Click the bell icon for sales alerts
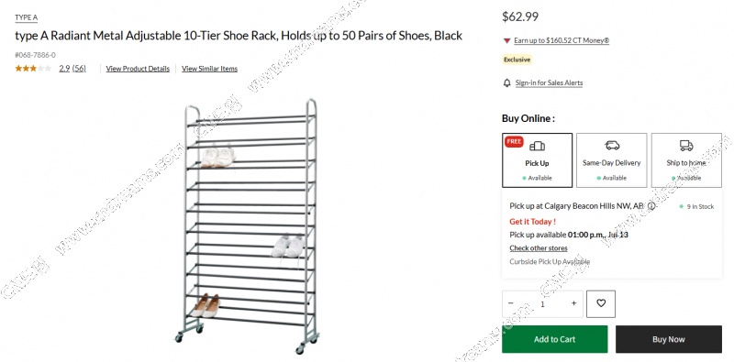The width and height of the screenshot is (734, 362). point(507,82)
